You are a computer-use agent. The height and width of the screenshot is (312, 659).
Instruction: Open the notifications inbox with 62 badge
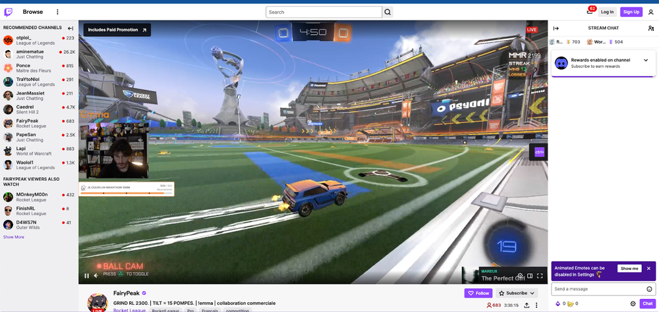(589, 12)
